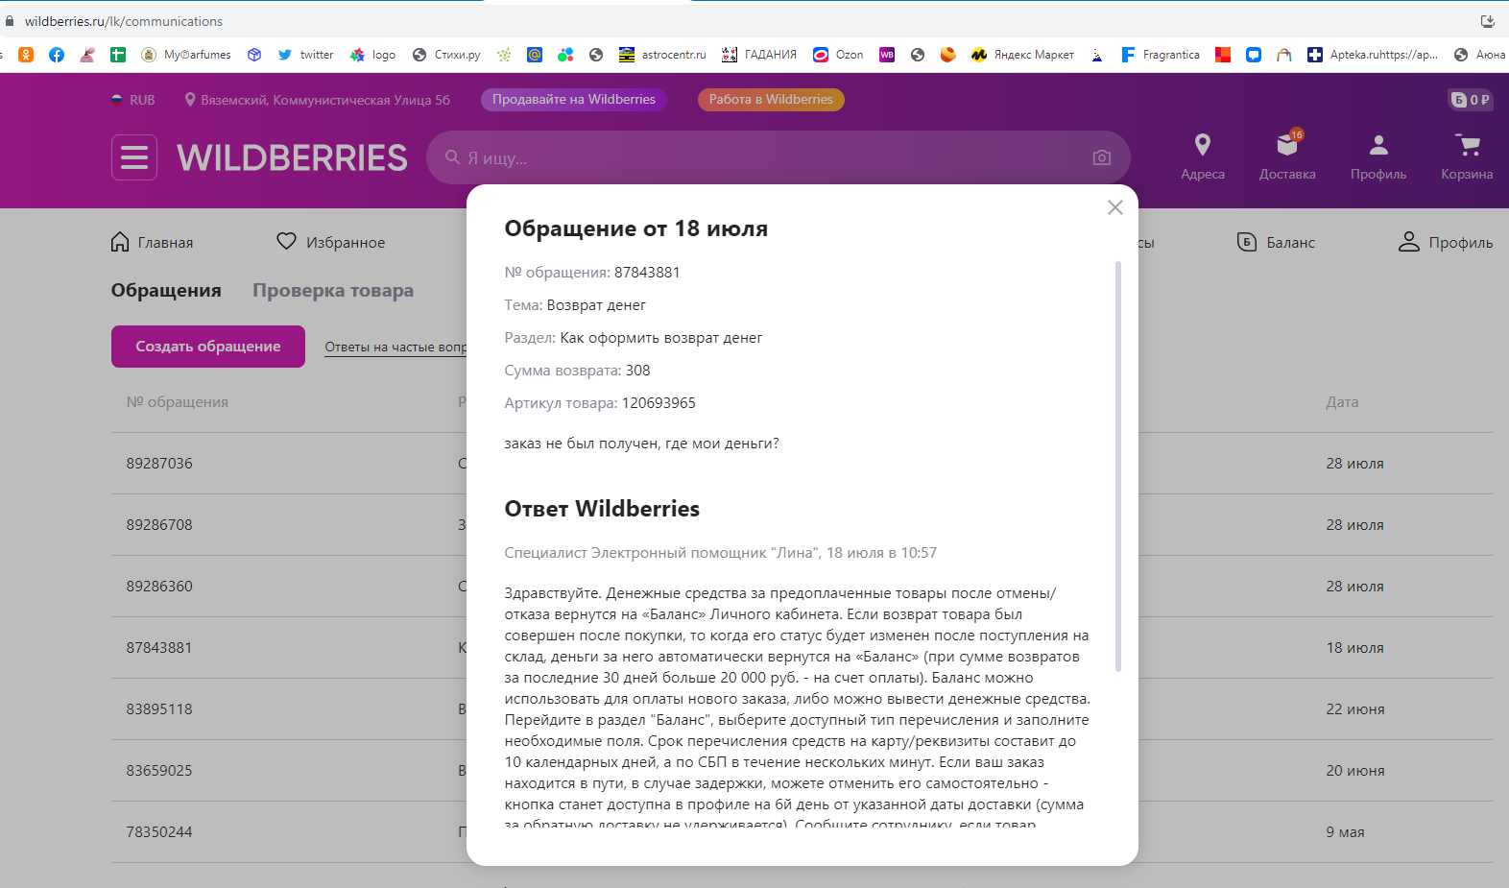Click the dialog's vertical scrollbar
The height and width of the screenshot is (888, 1509).
click(x=1118, y=466)
